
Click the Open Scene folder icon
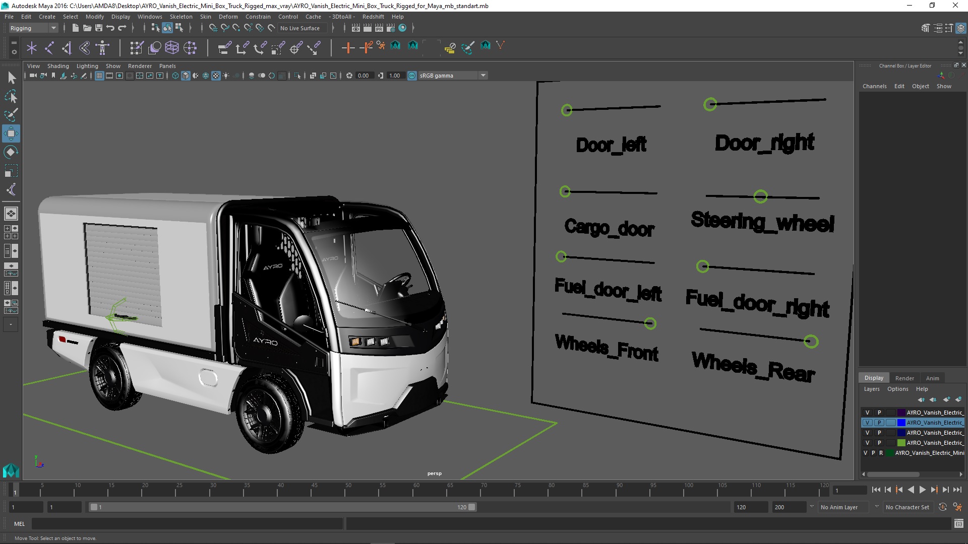tap(87, 28)
